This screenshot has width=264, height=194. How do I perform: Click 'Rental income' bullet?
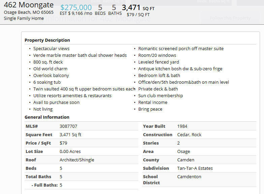click(x=153, y=102)
